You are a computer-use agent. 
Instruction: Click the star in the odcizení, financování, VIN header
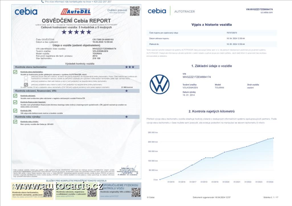point(126,91)
